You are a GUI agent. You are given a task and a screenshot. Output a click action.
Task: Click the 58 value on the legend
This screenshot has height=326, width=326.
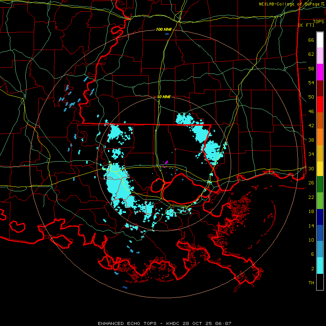(x=311, y=68)
